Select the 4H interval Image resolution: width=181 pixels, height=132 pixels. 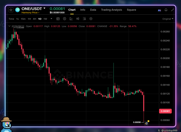(x=35, y=19)
